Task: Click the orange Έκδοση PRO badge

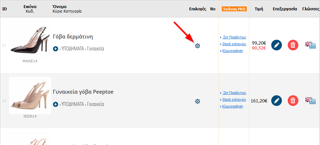Action: point(234,9)
